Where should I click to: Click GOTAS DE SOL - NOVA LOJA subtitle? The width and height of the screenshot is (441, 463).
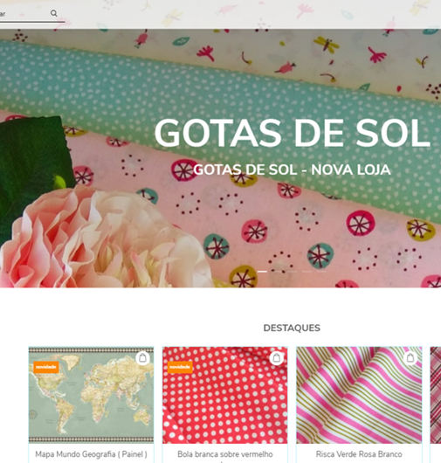(293, 169)
